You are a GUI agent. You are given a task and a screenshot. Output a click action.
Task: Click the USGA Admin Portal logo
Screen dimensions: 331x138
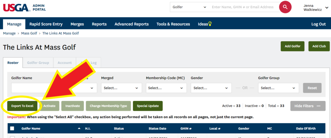point(24,7)
